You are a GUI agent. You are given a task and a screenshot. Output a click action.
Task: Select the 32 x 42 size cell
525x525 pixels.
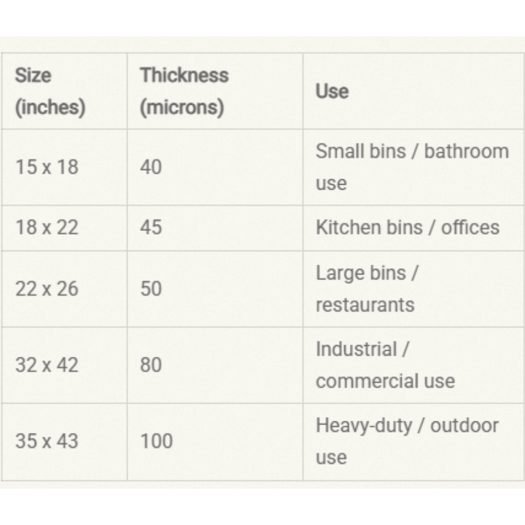click(x=47, y=365)
